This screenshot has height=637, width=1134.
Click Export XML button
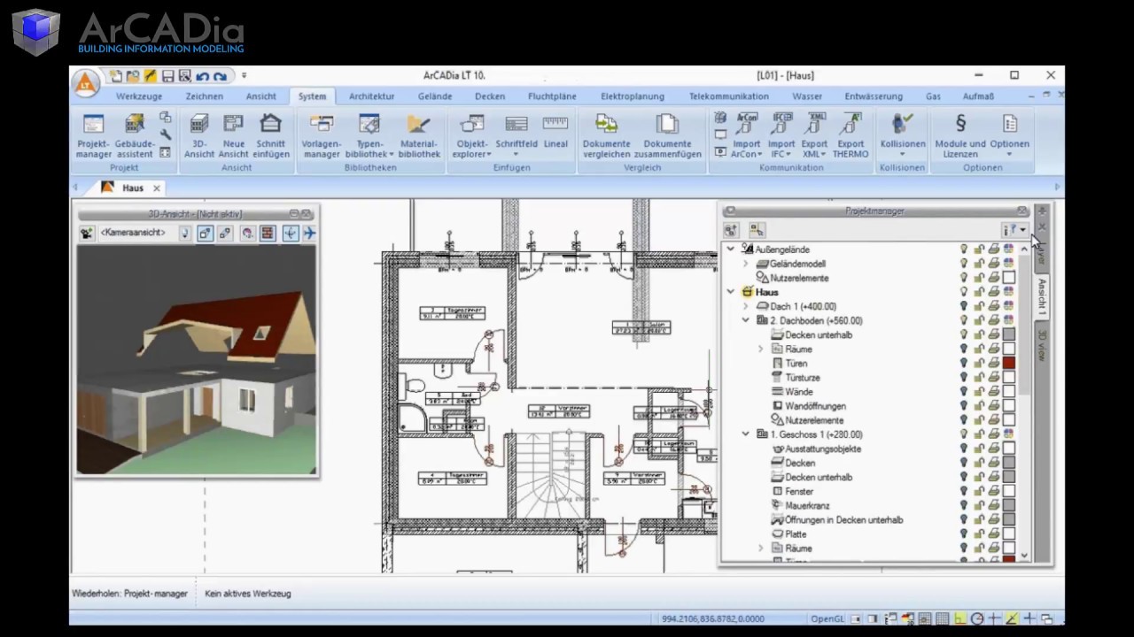point(814,134)
